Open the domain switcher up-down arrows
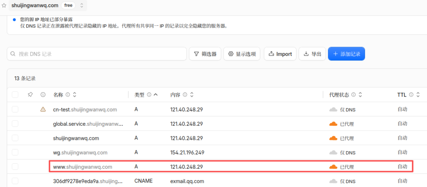 tap(82, 5)
